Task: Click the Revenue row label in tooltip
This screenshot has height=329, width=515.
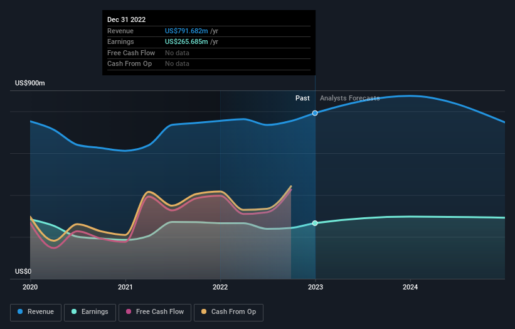Action: point(120,31)
